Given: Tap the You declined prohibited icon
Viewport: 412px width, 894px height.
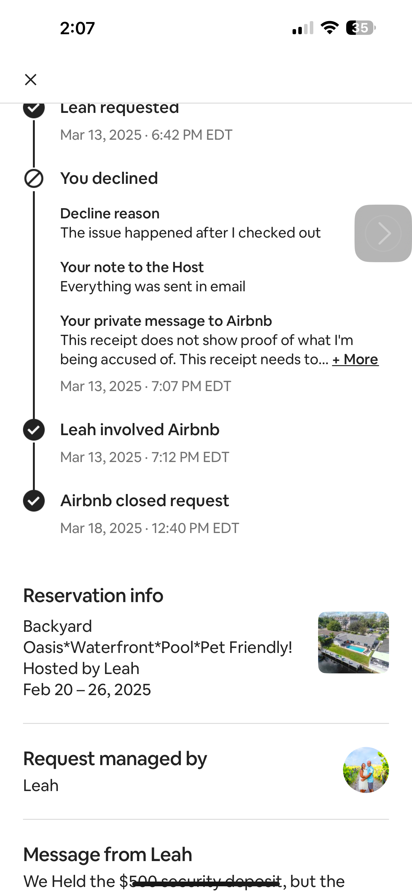Looking at the screenshot, I should (34, 179).
